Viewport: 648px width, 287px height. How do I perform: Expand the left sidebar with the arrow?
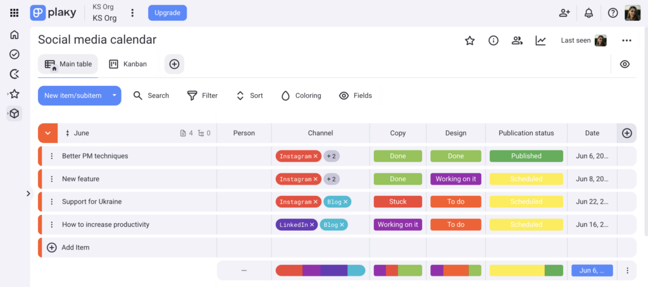[28, 193]
